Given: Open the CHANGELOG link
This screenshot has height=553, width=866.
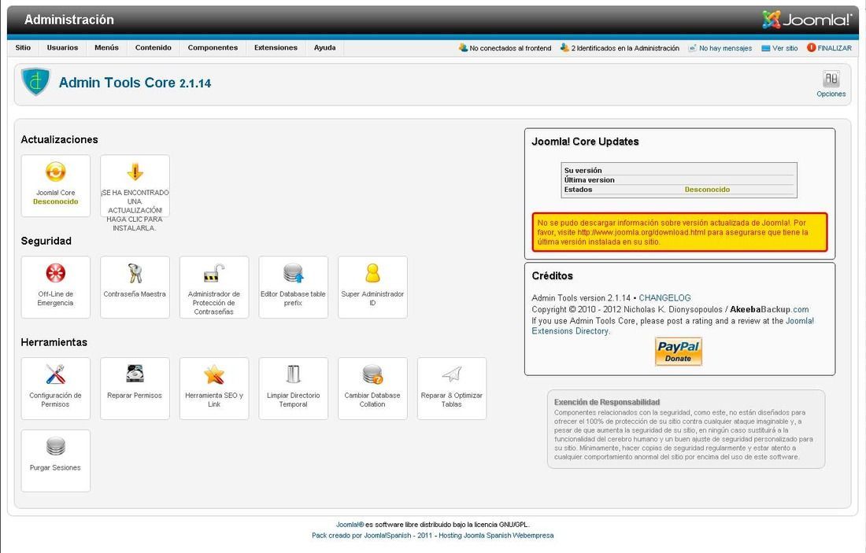Looking at the screenshot, I should (x=665, y=298).
